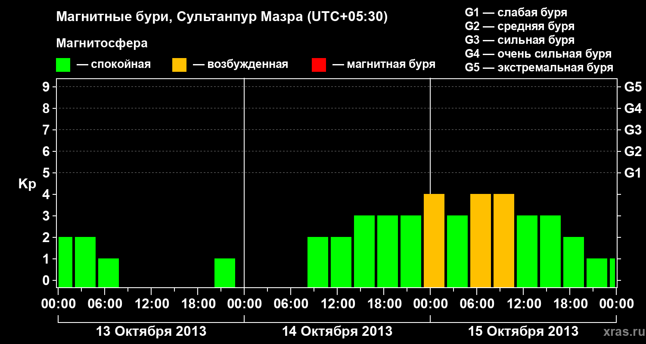Screen dimensions: 646x344
Task: Select the lone evening Kp 1 bar on 13 October
Action: point(225,273)
